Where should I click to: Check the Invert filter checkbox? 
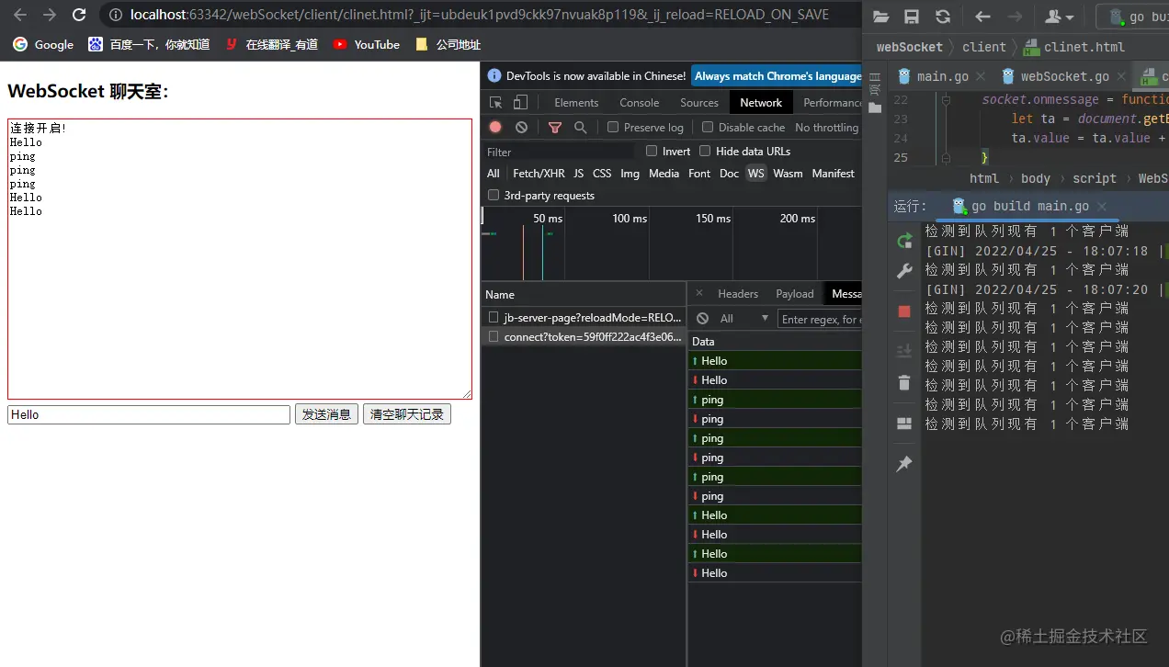coord(652,152)
